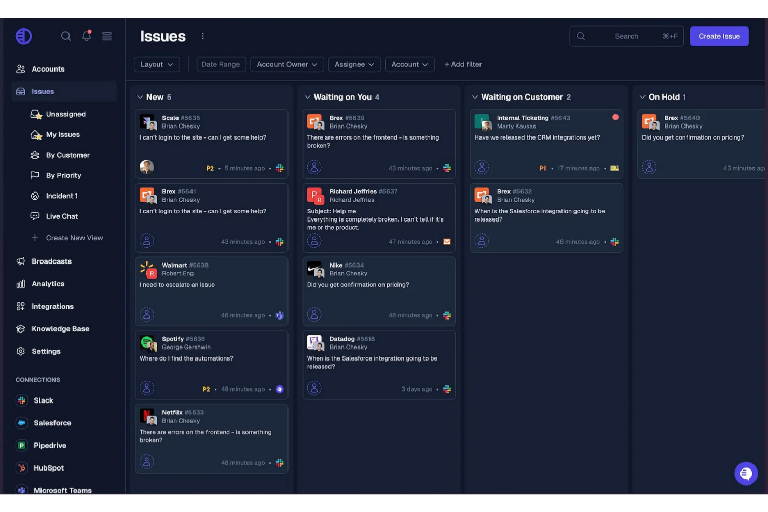This screenshot has width=768, height=512.
Task: Open the Account filter dropdown
Action: [x=409, y=64]
